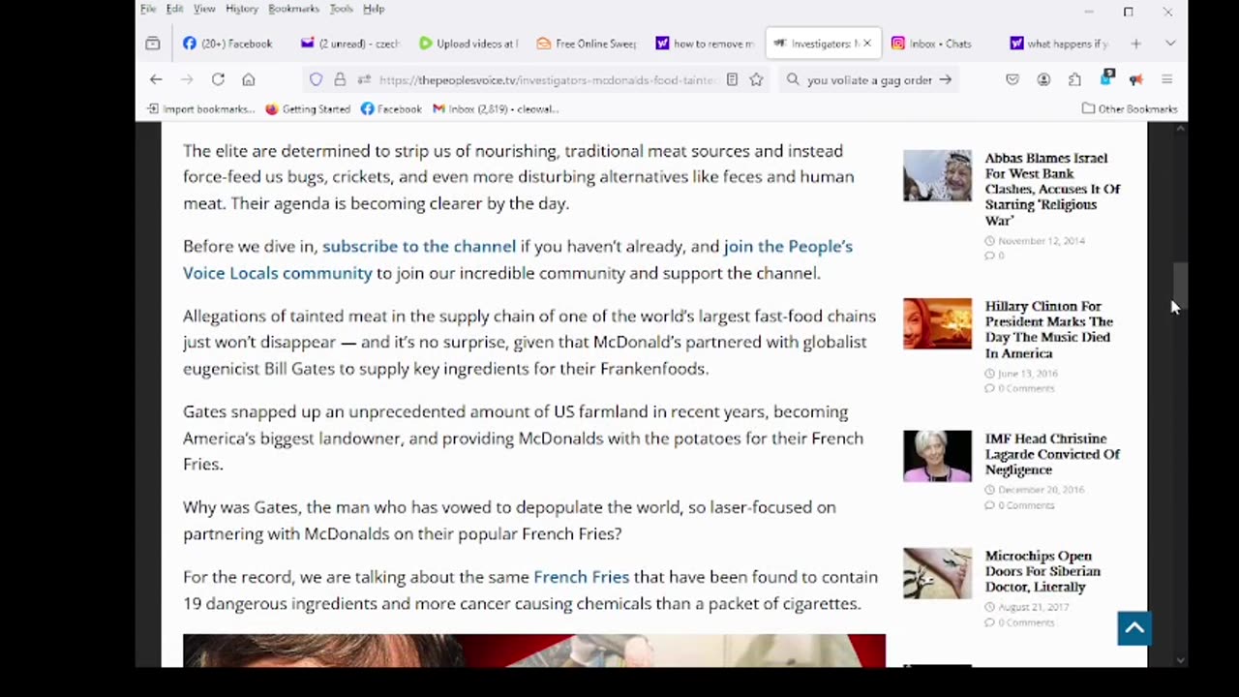Switch to the what happens if tab

point(1058,44)
